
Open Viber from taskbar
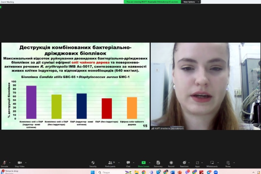pyautogui.click(x=187, y=172)
